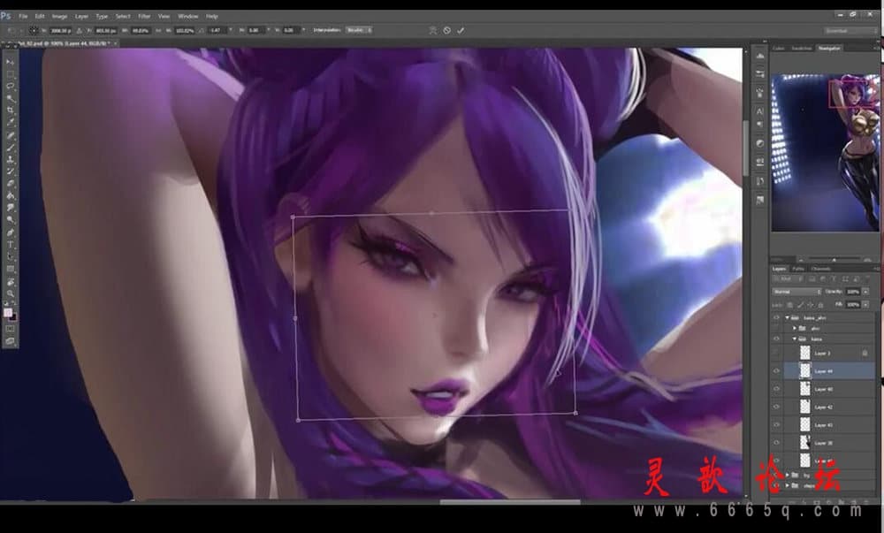Image resolution: width=884 pixels, height=533 pixels.
Task: Hide Layer 42 with its eye icon
Action: coord(776,407)
